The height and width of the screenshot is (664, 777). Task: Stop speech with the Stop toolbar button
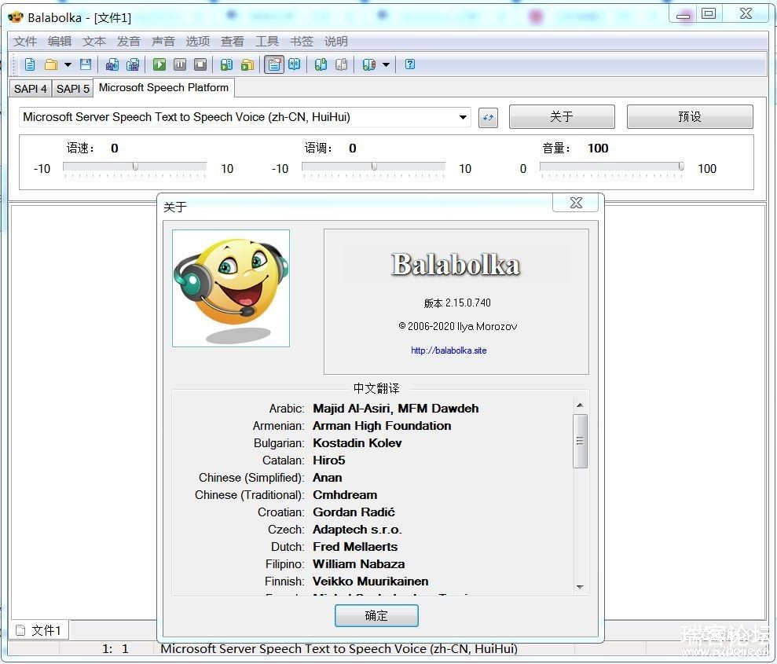point(200,64)
